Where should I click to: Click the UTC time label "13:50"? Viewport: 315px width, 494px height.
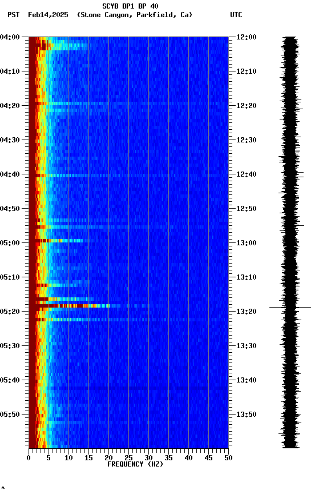pyautogui.click(x=247, y=415)
